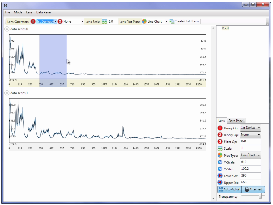Viewport: 273px width, 205px height.
Task: Click the application logo icon in title bar
Action: (6, 5)
